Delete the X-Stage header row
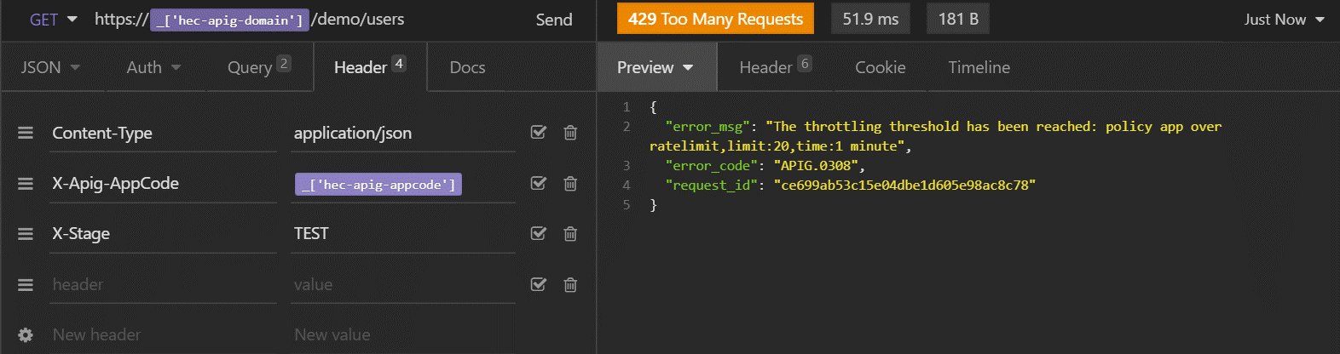Viewport: 1340px width, 354px height. [x=570, y=234]
